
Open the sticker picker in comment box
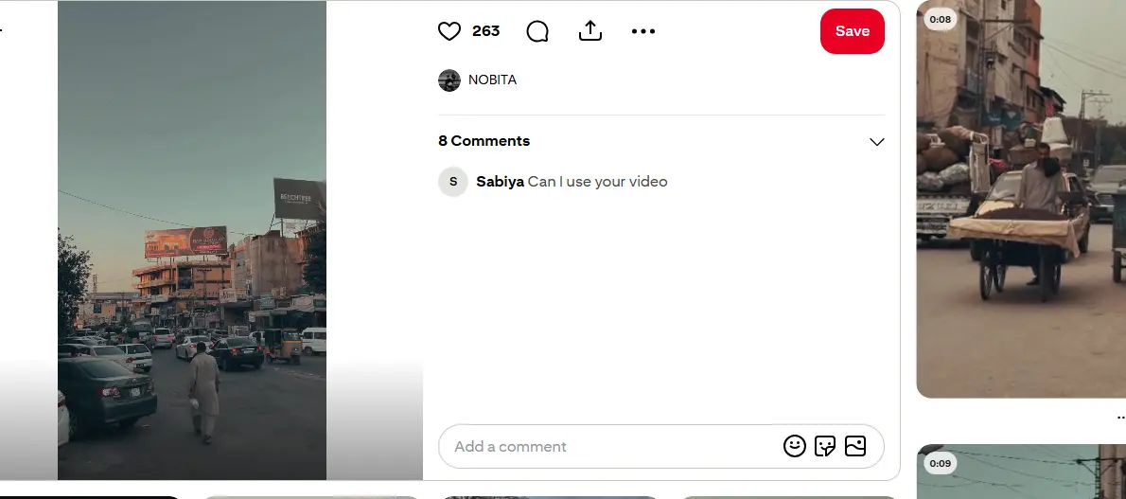(825, 447)
